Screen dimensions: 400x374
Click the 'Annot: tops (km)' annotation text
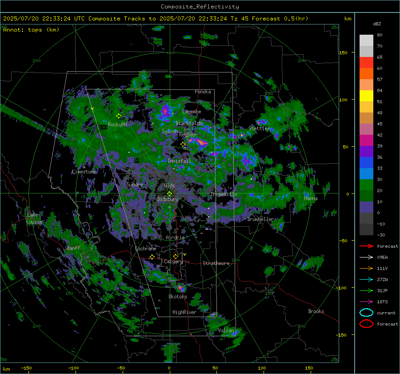click(x=31, y=30)
